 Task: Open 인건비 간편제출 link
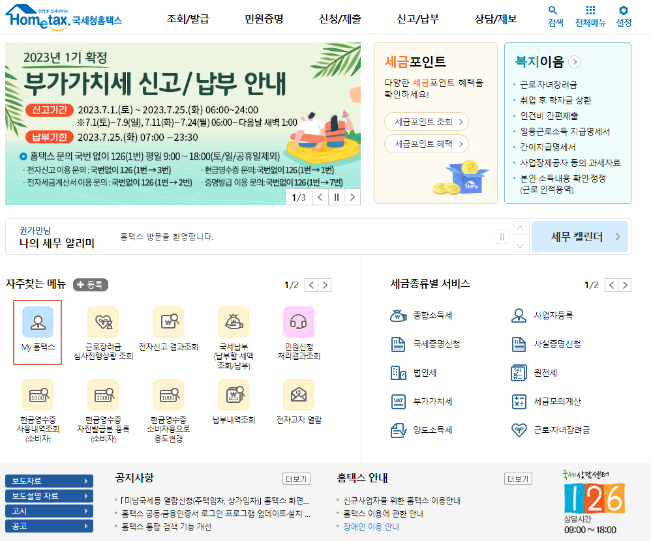pos(549,116)
